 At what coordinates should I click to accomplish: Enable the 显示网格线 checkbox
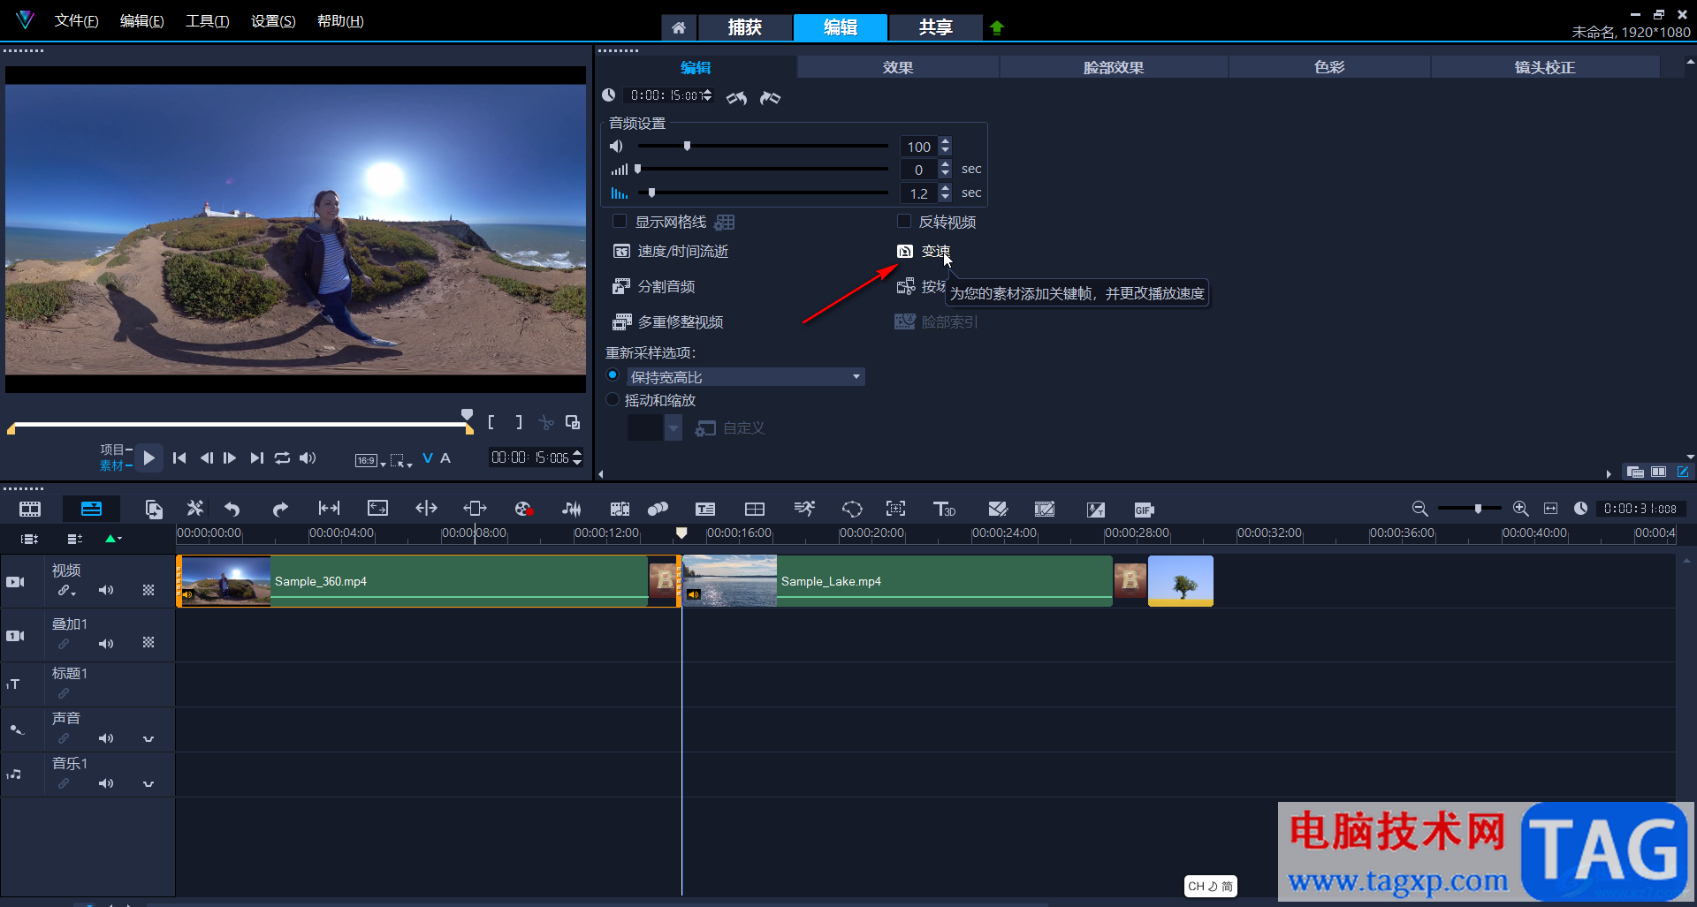pyautogui.click(x=620, y=222)
